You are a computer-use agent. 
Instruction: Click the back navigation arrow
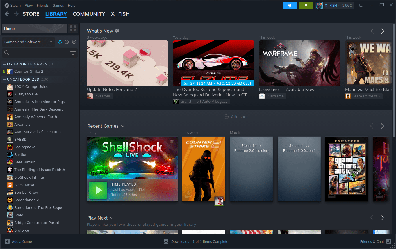coord(7,14)
